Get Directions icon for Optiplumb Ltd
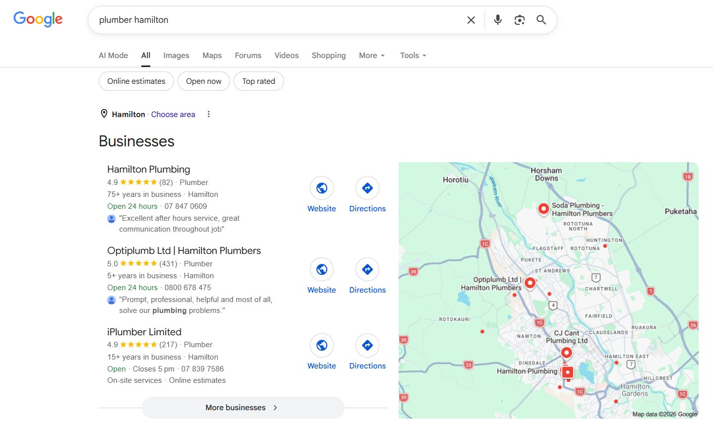Screen dimensions: 713x430 coord(367,269)
